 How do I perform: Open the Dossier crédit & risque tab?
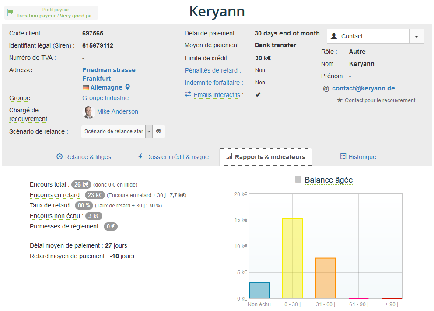click(173, 157)
